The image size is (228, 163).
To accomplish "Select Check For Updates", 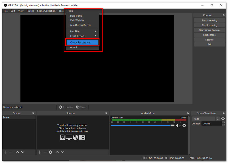I will point(82,42).
